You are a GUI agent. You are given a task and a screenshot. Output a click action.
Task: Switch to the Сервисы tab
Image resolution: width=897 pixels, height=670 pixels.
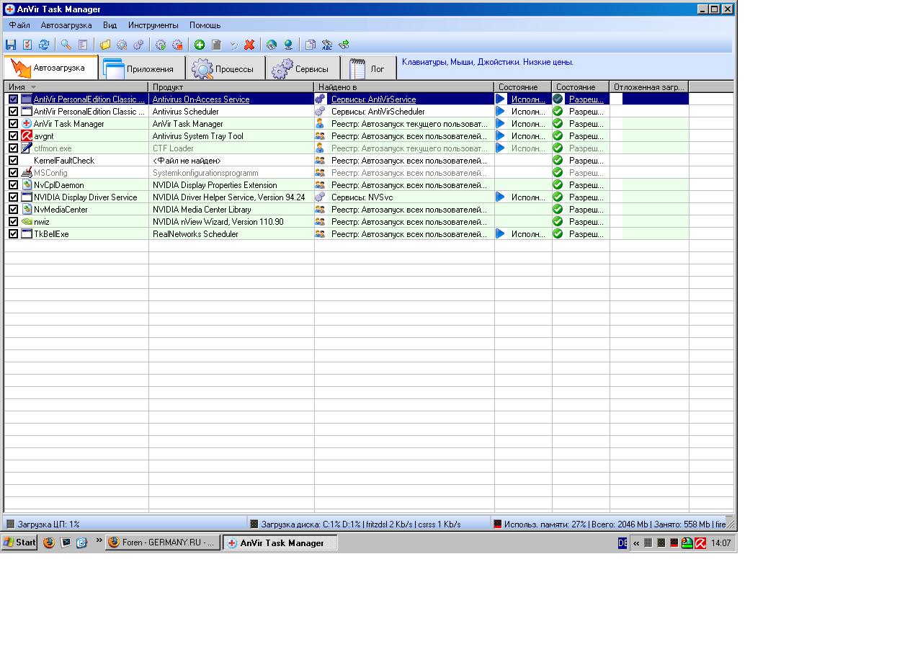click(x=303, y=68)
